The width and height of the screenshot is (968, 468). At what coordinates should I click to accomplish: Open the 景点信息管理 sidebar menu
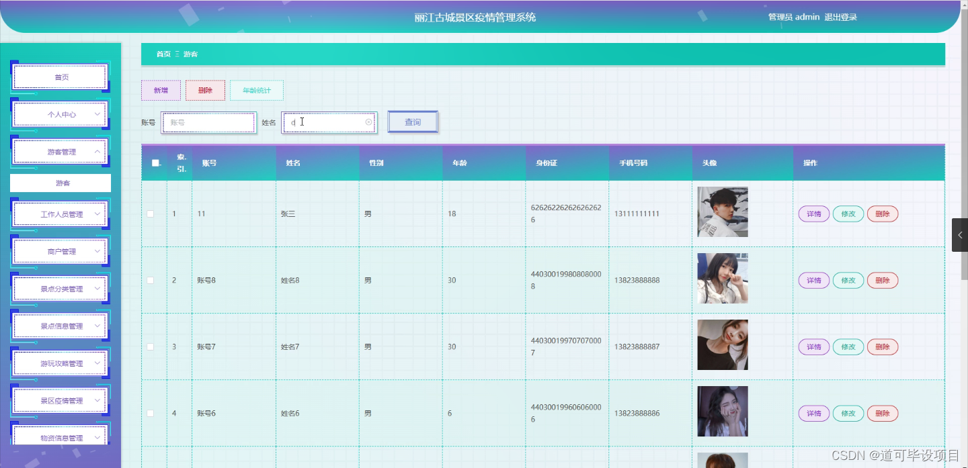tap(61, 326)
